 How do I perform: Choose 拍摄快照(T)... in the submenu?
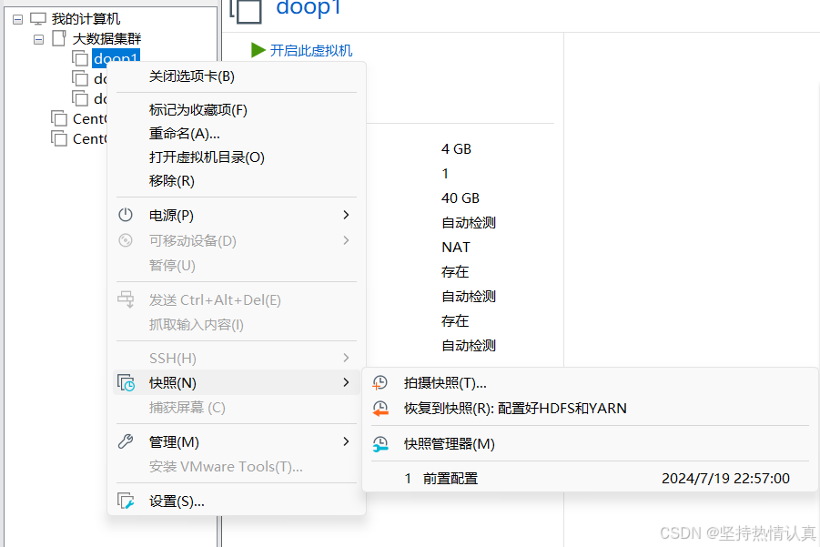tap(590, 383)
